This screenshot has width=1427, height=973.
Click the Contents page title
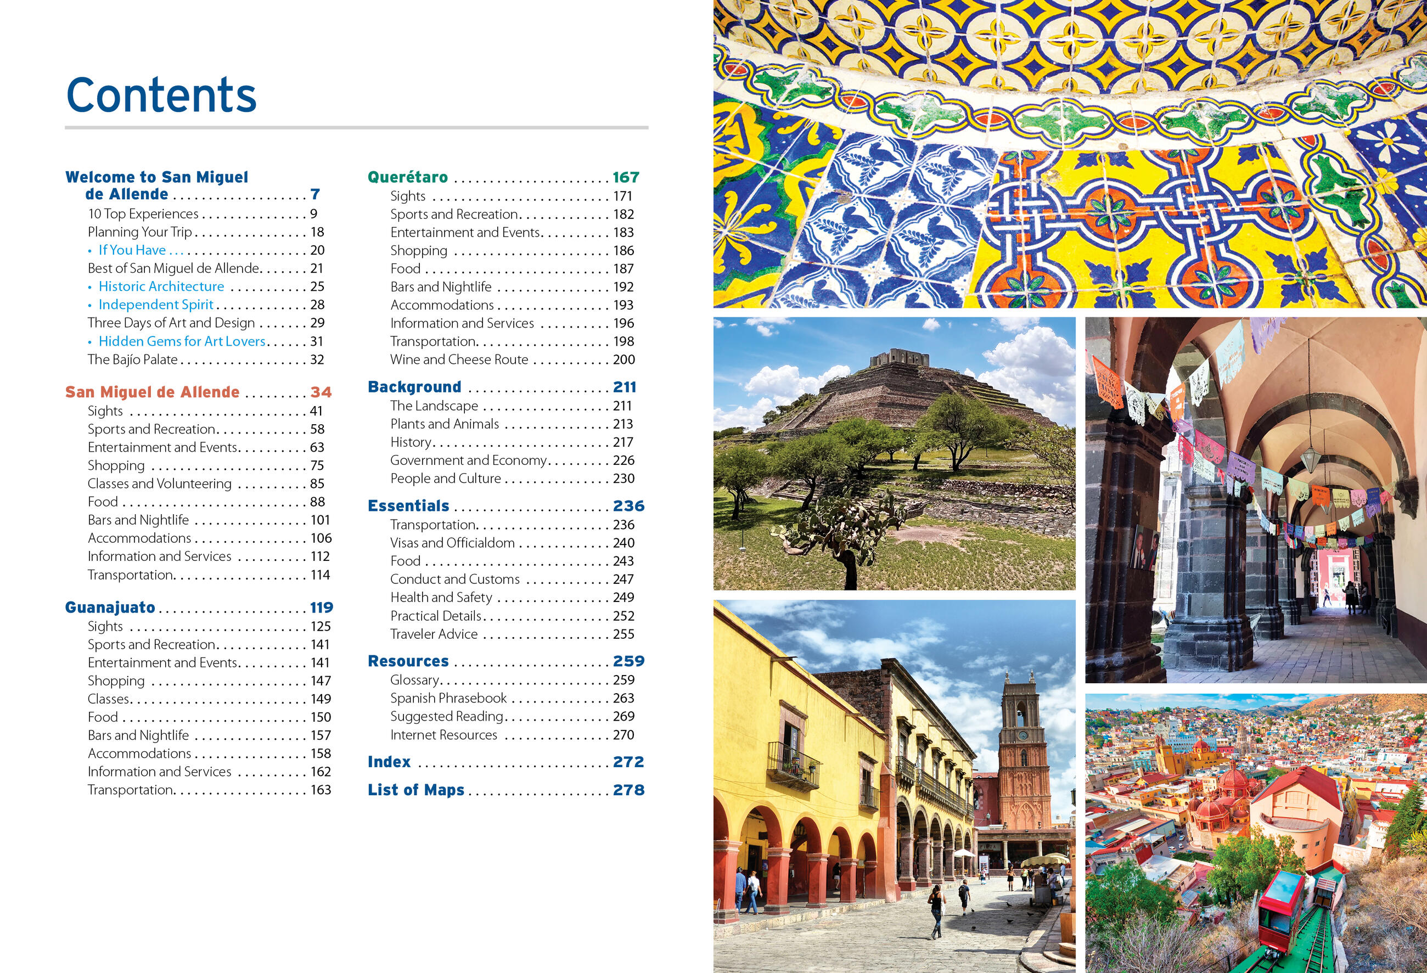tap(161, 95)
